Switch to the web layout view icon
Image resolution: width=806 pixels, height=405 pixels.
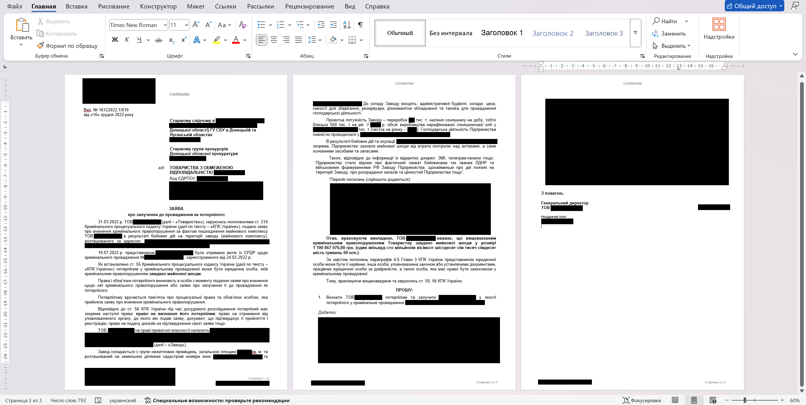713,400
